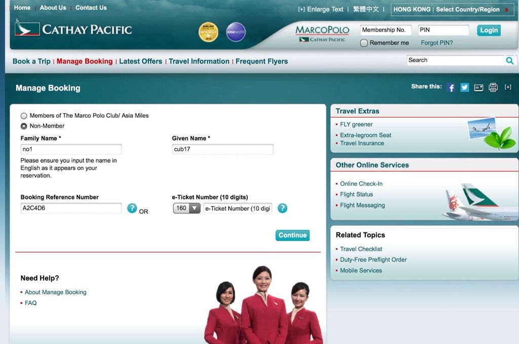The image size is (519, 344).
Task: Switch to Traditional Chinese language
Action: (366, 9)
